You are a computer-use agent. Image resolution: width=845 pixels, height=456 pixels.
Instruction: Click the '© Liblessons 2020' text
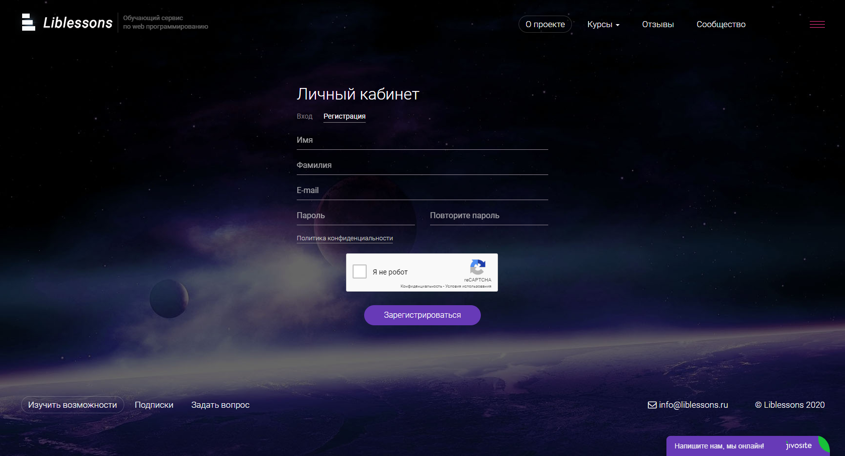coord(790,405)
